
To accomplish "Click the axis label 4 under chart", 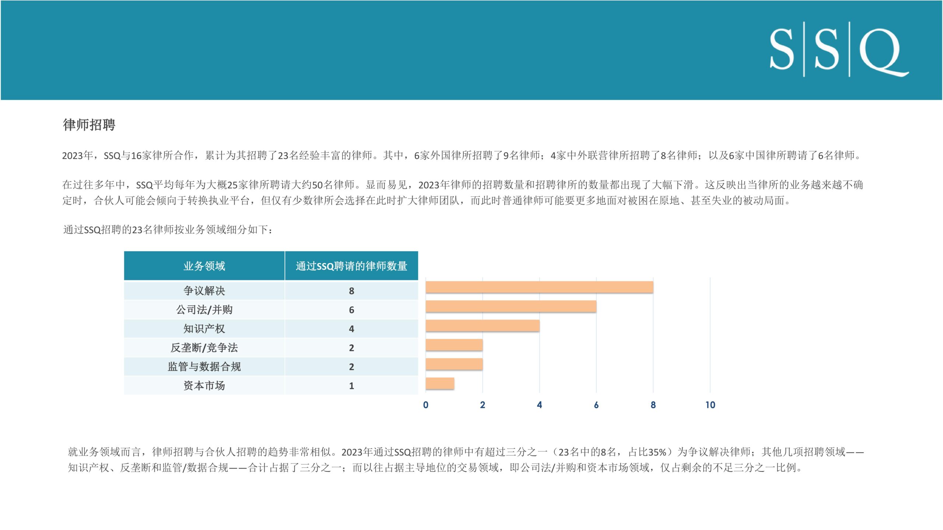I will click(x=539, y=405).
